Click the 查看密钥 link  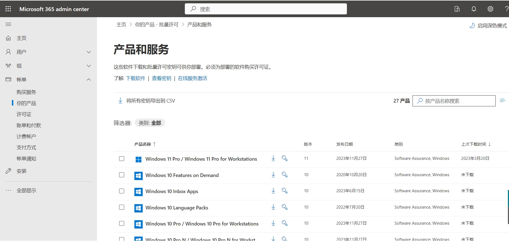(x=162, y=78)
